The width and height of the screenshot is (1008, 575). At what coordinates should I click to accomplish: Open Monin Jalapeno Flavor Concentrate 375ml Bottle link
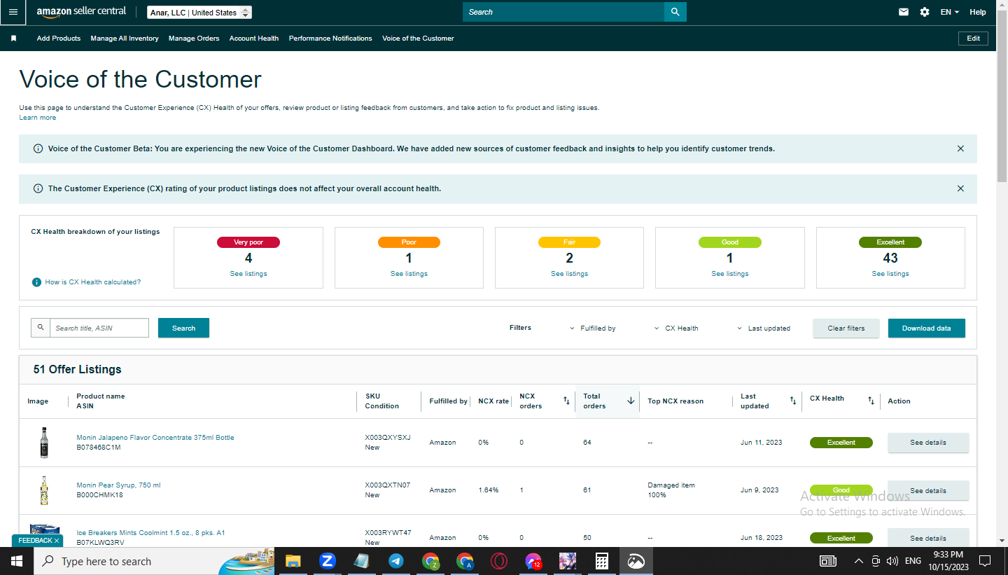coord(155,438)
